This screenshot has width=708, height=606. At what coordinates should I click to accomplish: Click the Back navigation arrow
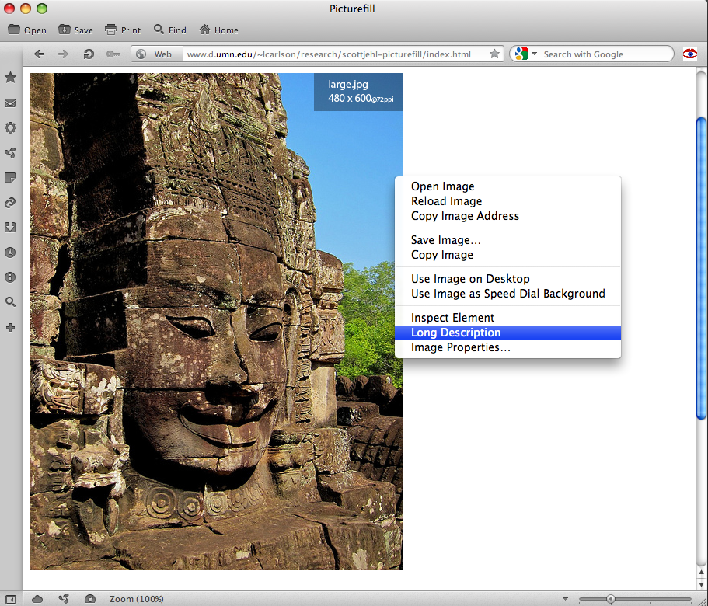coord(39,54)
